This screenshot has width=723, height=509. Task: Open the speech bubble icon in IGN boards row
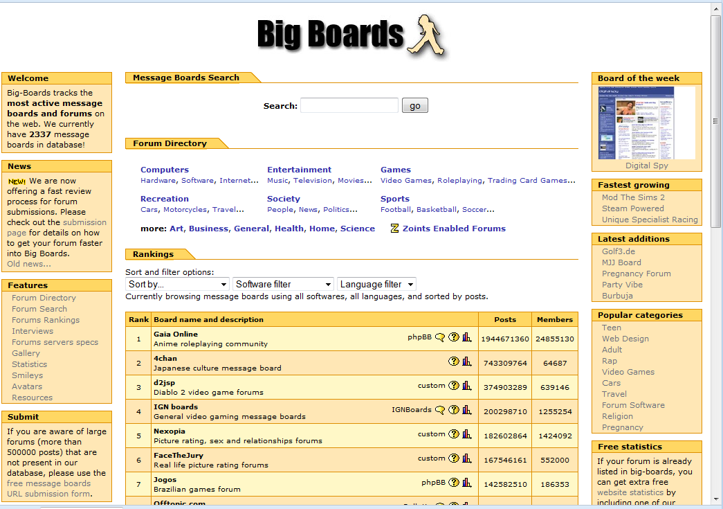(x=440, y=410)
